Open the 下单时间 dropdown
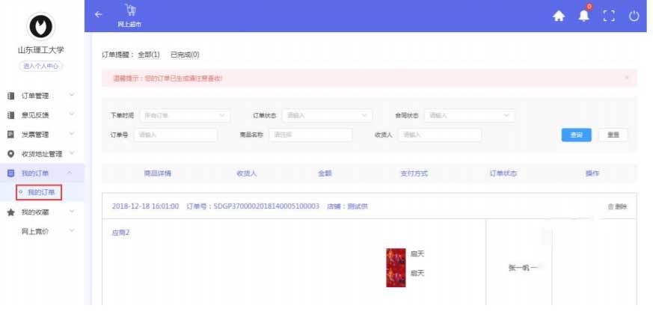653x320 pixels. tap(183, 115)
